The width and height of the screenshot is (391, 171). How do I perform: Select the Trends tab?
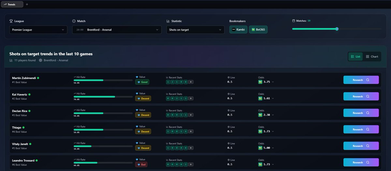12,4
